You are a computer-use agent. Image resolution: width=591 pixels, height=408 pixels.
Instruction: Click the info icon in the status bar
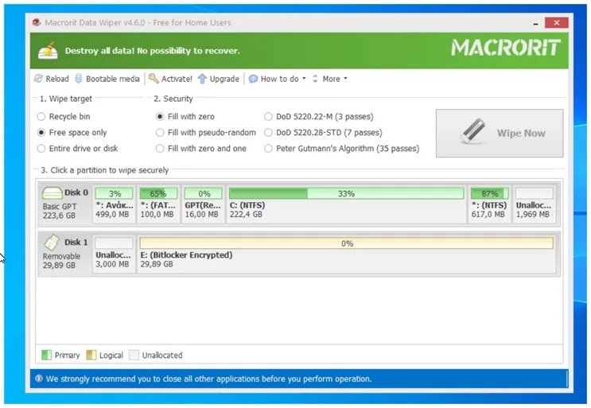(39, 379)
